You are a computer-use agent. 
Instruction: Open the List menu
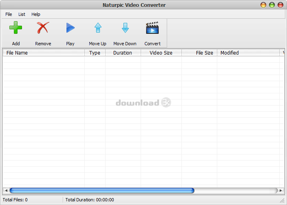coord(22,14)
